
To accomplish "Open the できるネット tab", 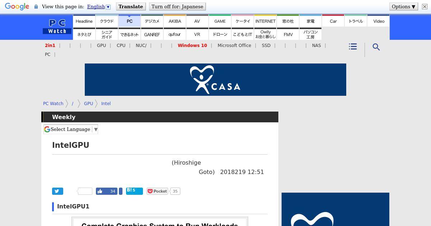I will 130,34.
